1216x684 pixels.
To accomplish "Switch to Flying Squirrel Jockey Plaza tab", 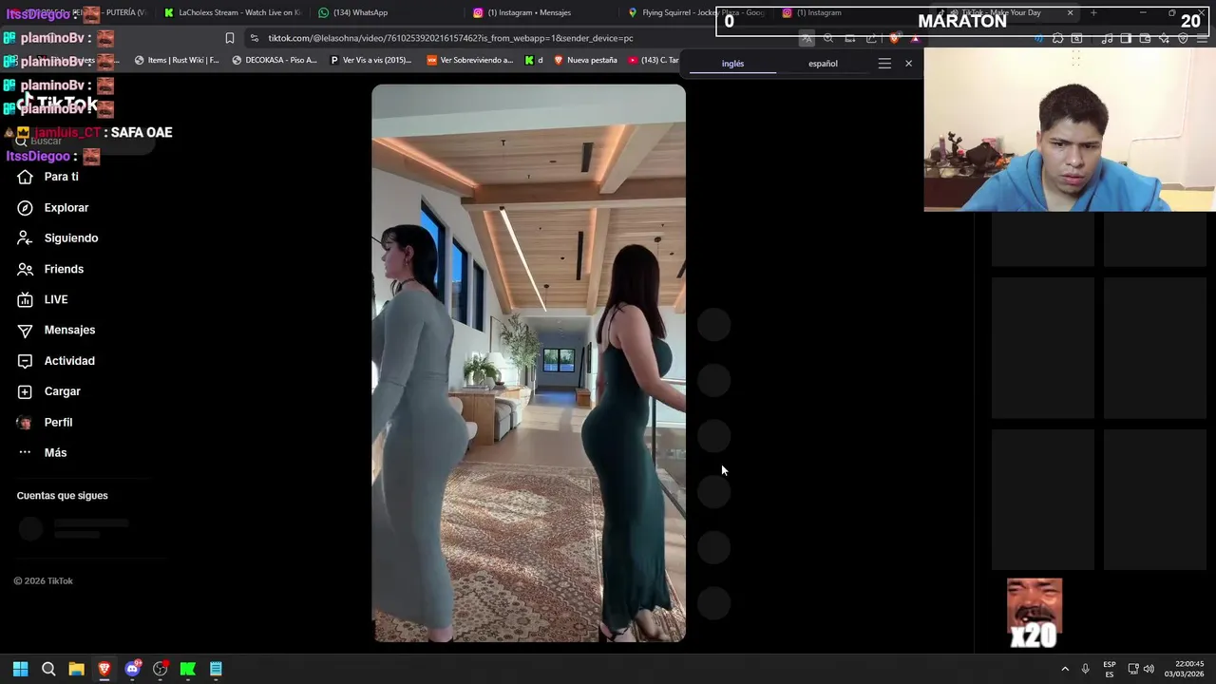I will [x=695, y=12].
